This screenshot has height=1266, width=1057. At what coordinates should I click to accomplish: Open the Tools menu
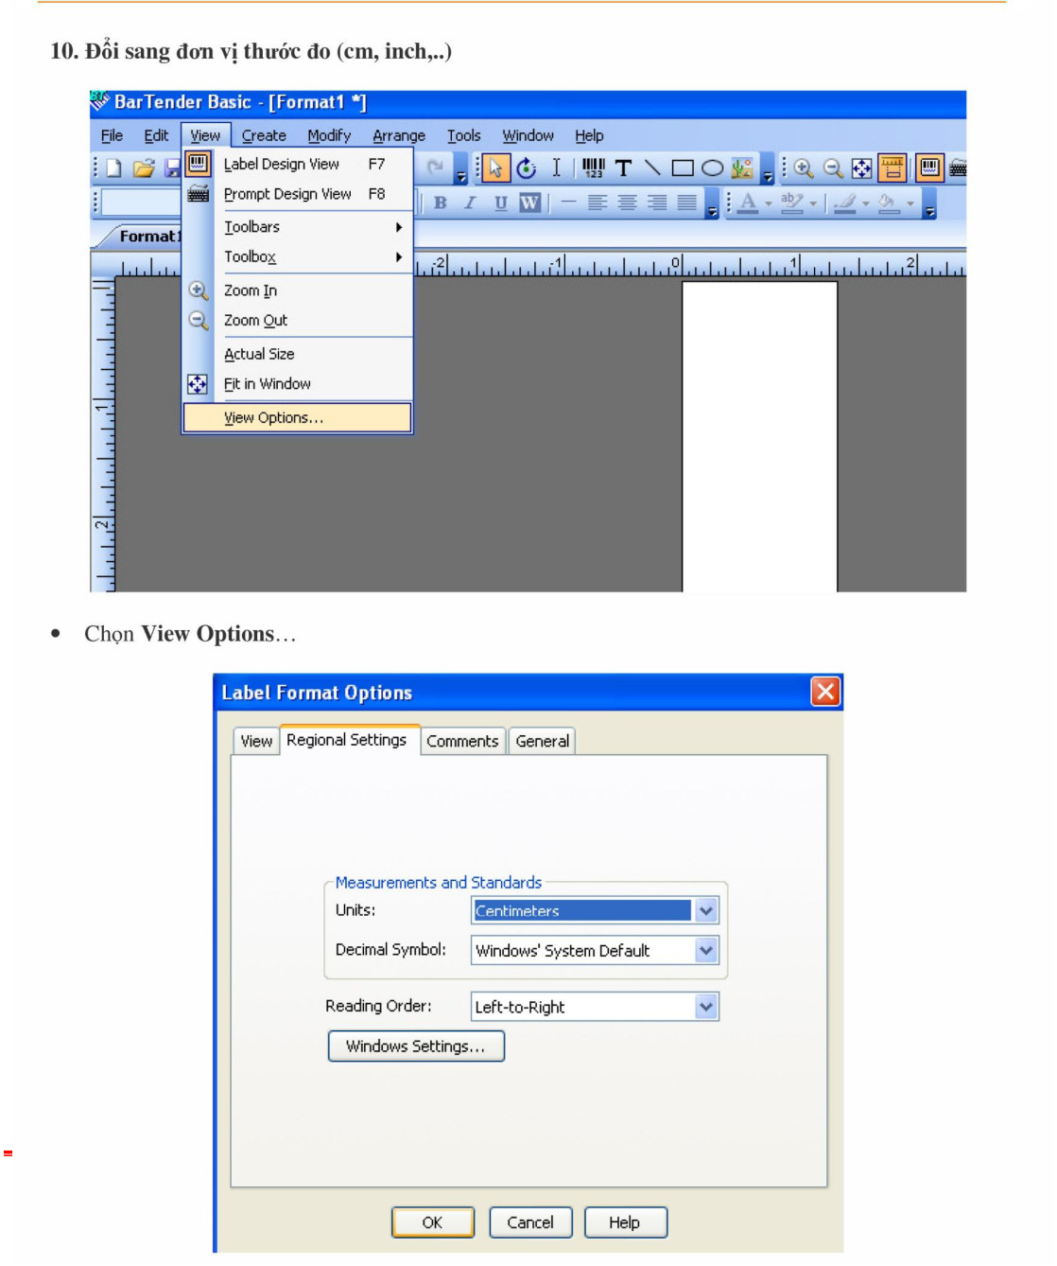click(x=464, y=135)
